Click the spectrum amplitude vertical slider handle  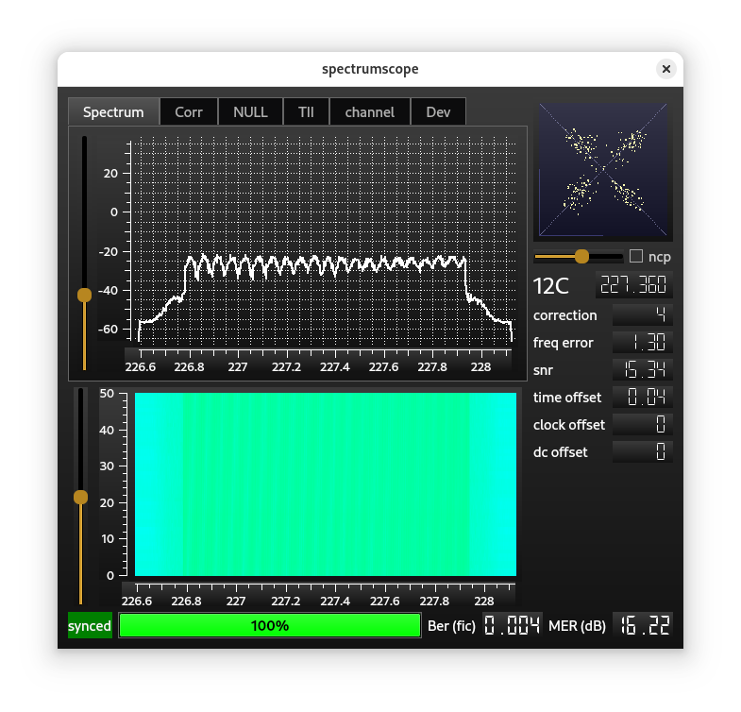84,296
